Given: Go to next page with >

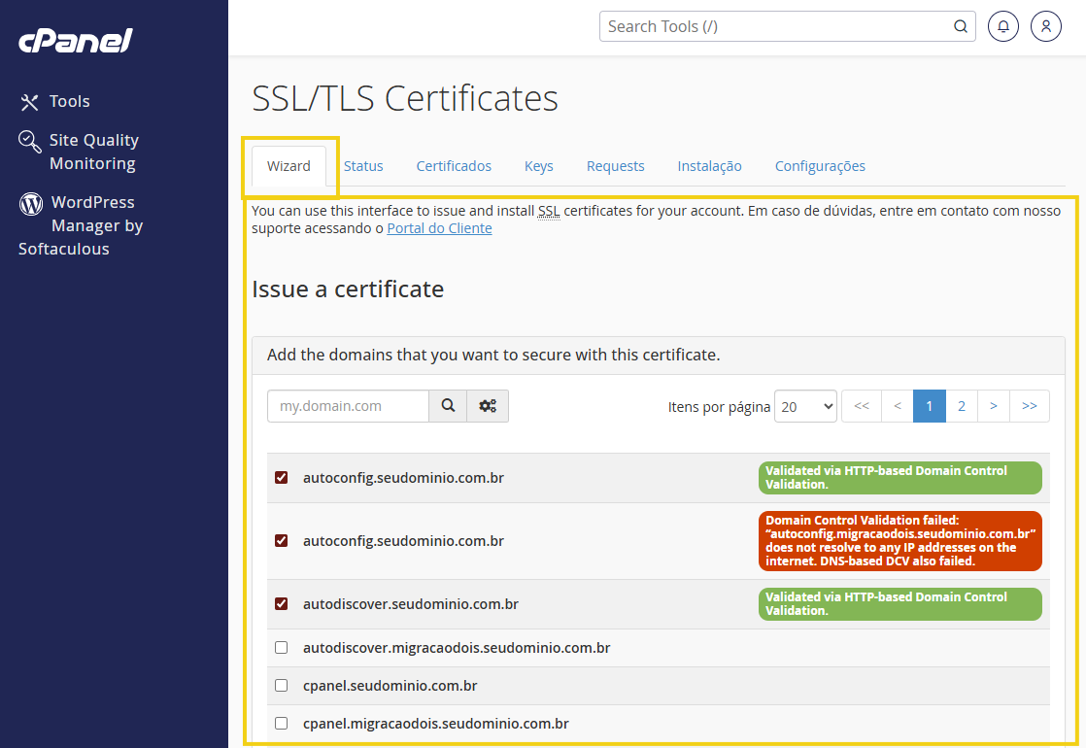Looking at the screenshot, I should [994, 406].
